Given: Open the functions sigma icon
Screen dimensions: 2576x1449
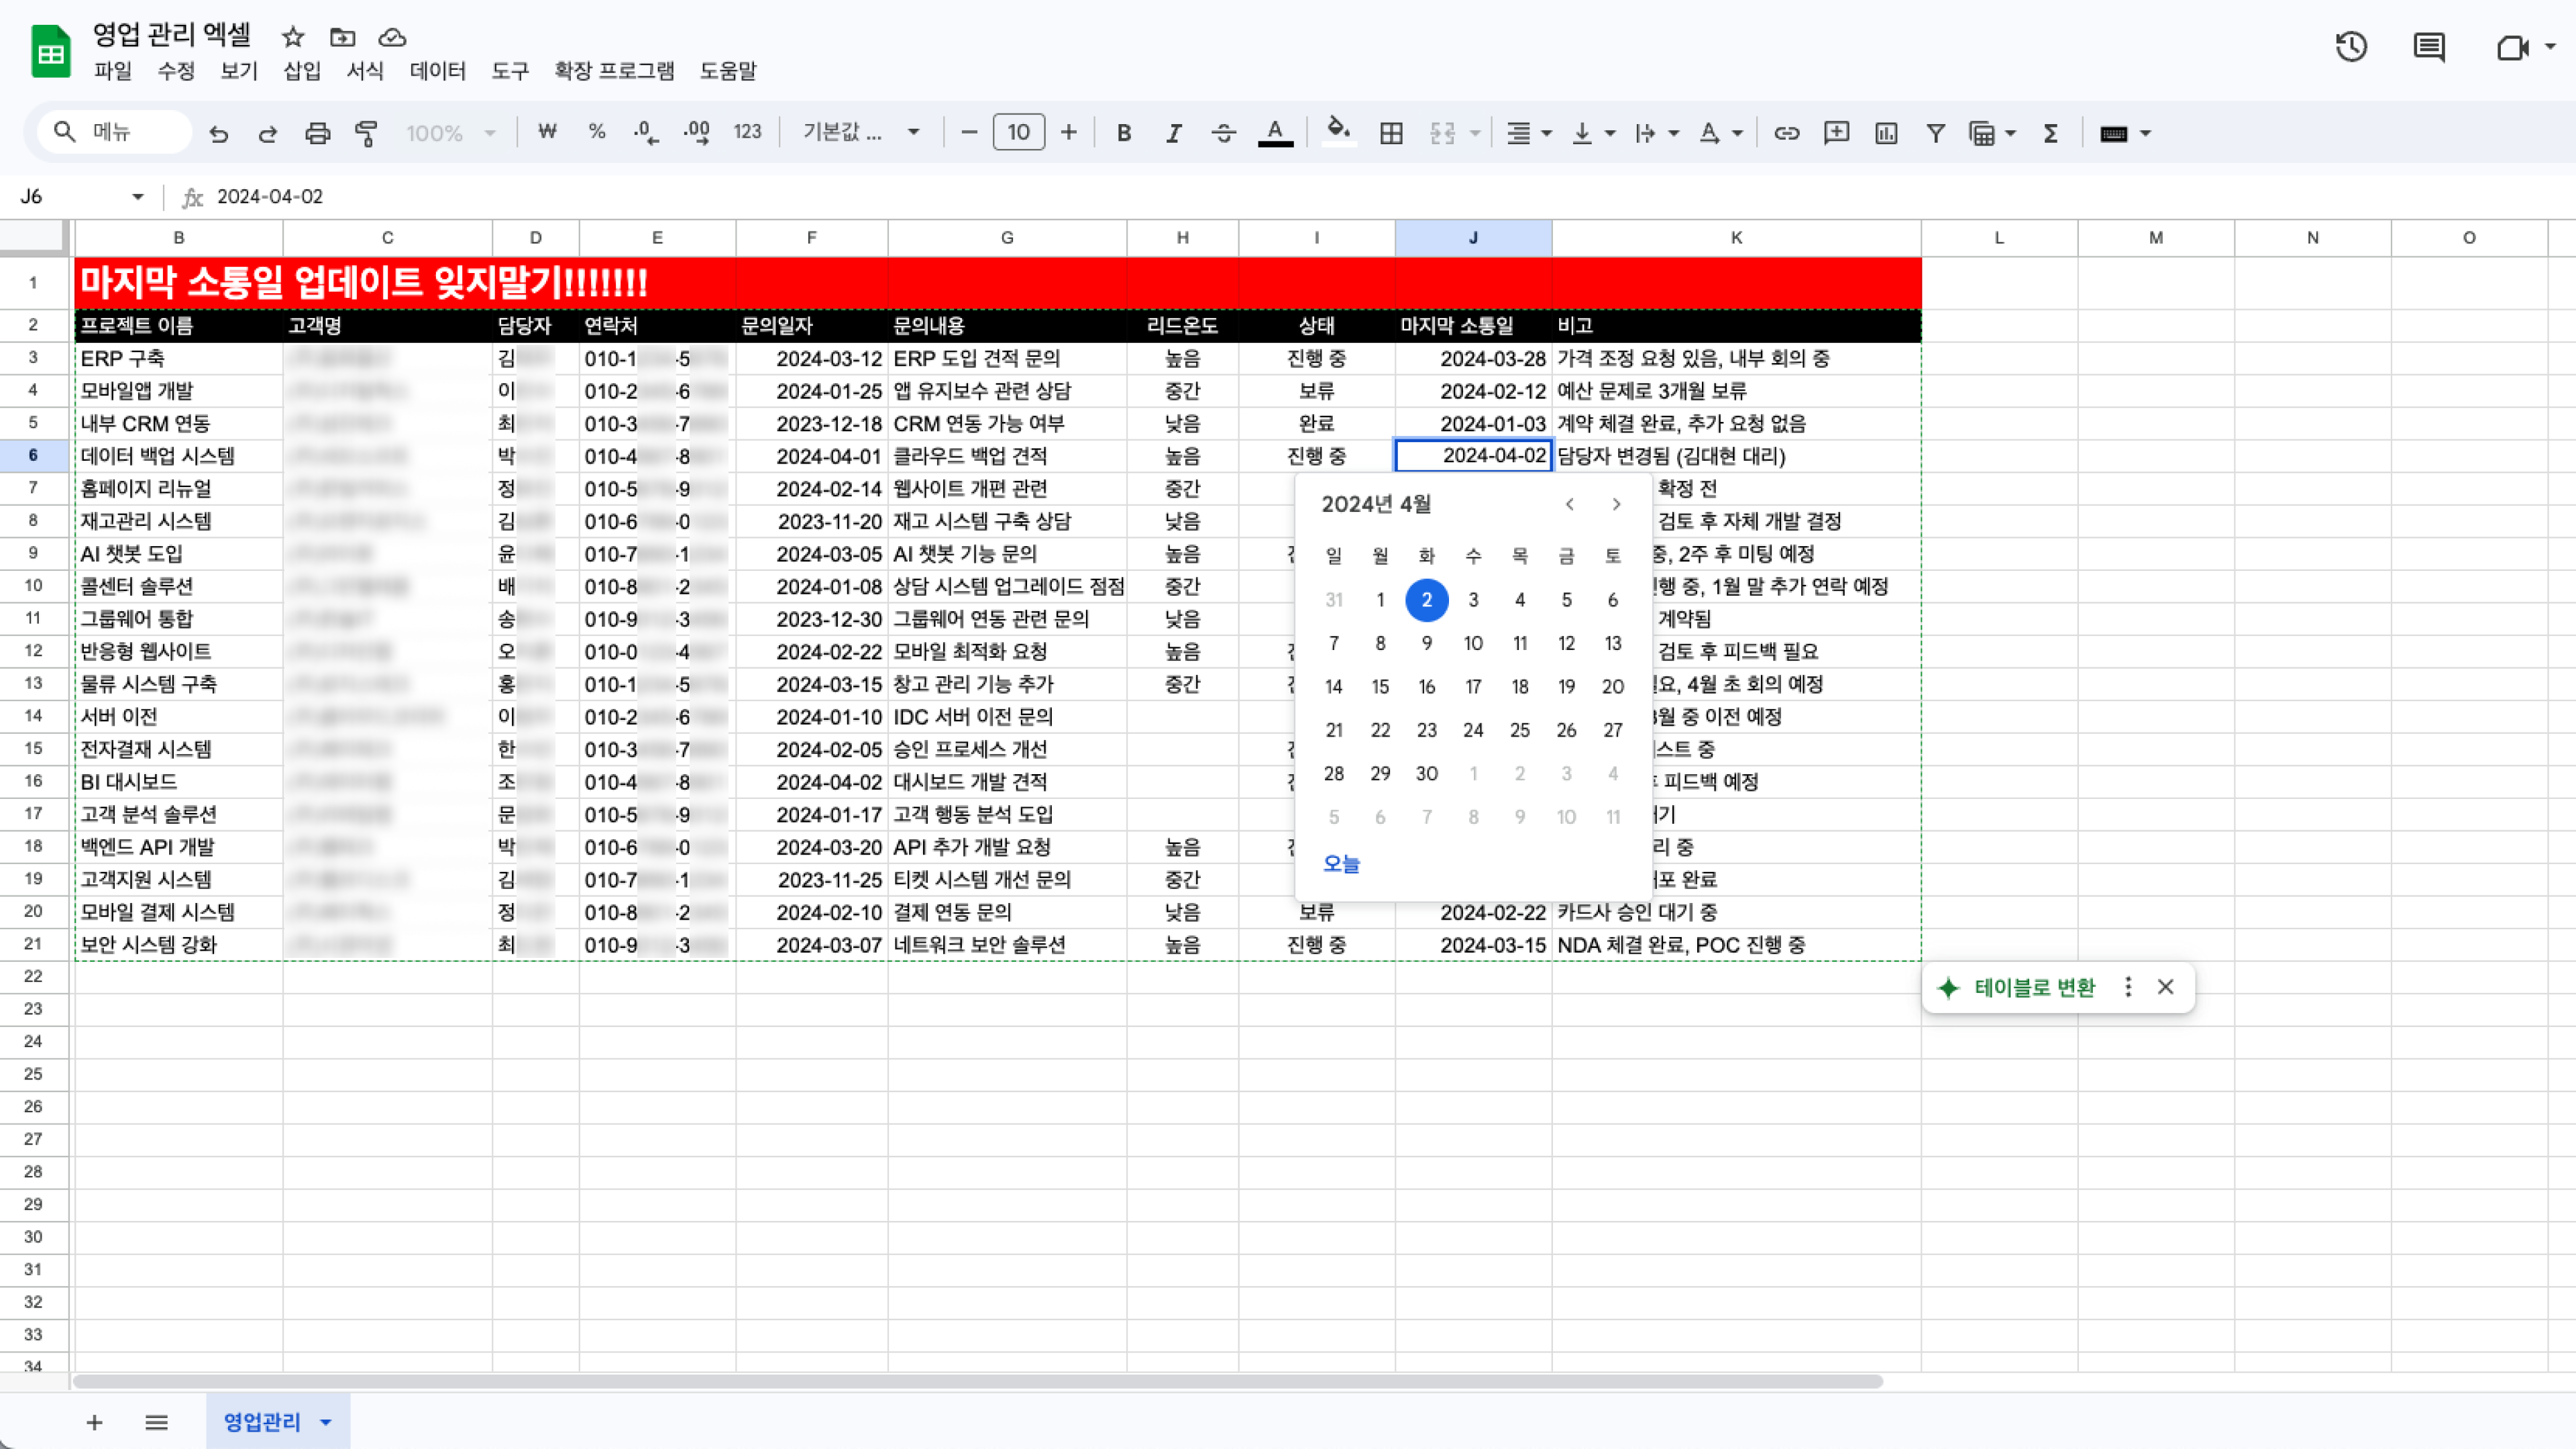Looking at the screenshot, I should (x=2050, y=133).
